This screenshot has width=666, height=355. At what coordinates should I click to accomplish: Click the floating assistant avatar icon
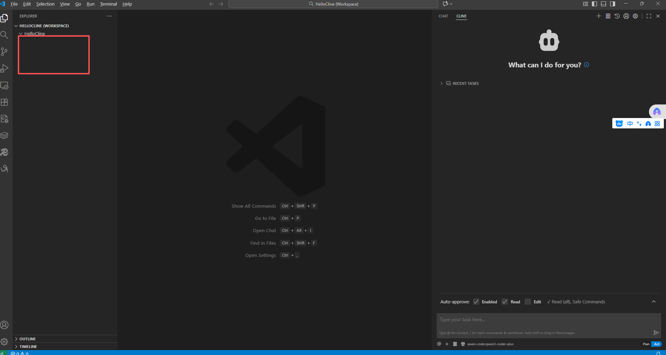pyautogui.click(x=657, y=112)
